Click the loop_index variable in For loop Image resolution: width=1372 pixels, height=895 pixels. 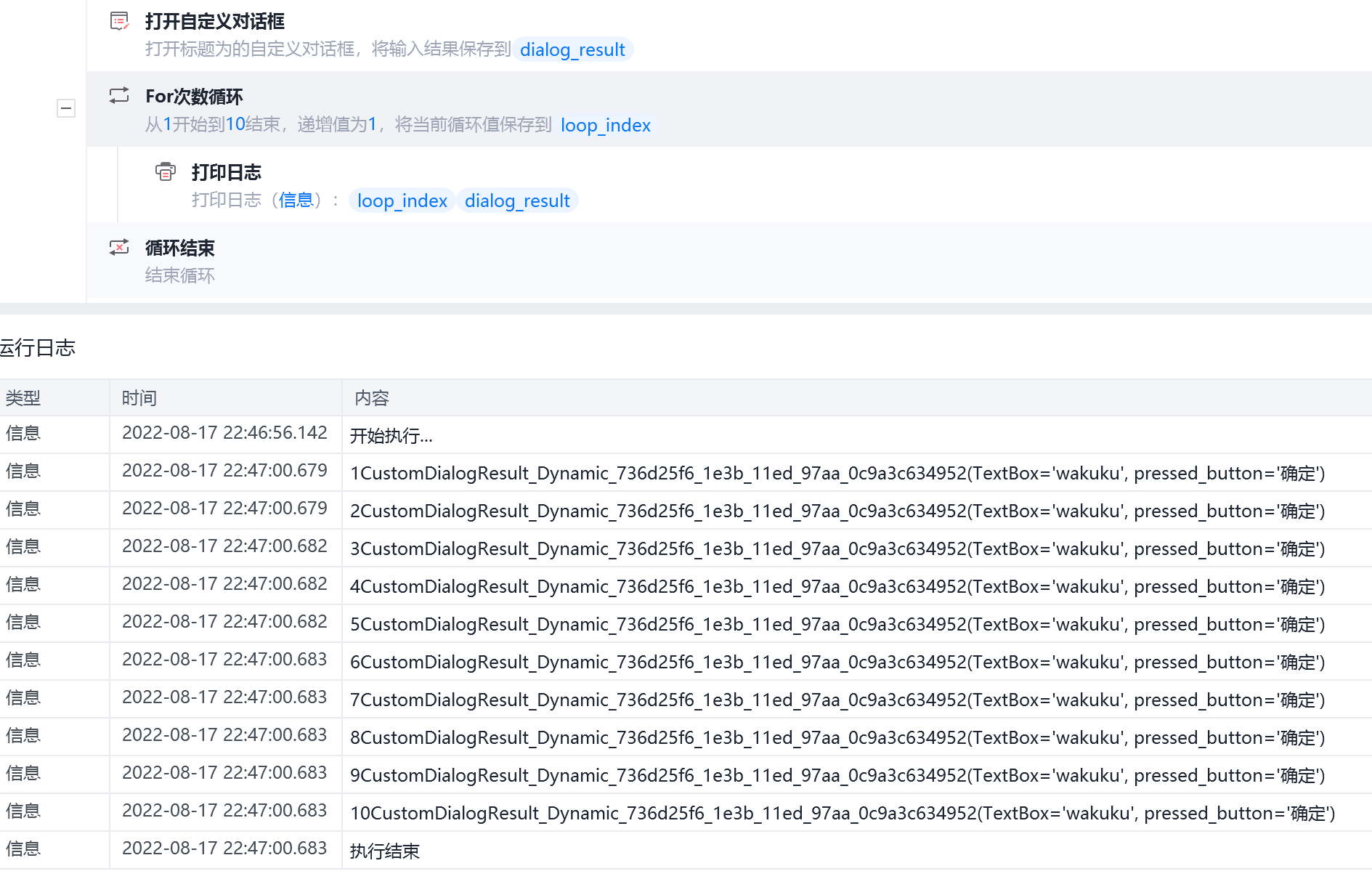[x=605, y=125]
